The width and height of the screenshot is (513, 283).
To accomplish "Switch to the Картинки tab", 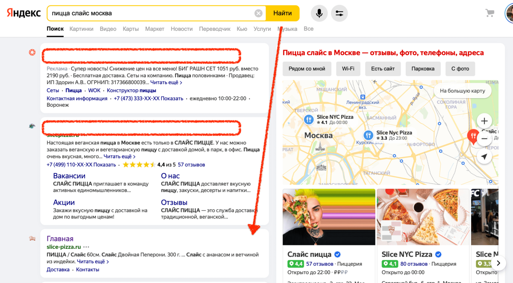I will [81, 29].
